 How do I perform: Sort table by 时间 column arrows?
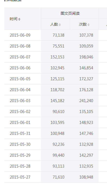(x=19, y=19)
